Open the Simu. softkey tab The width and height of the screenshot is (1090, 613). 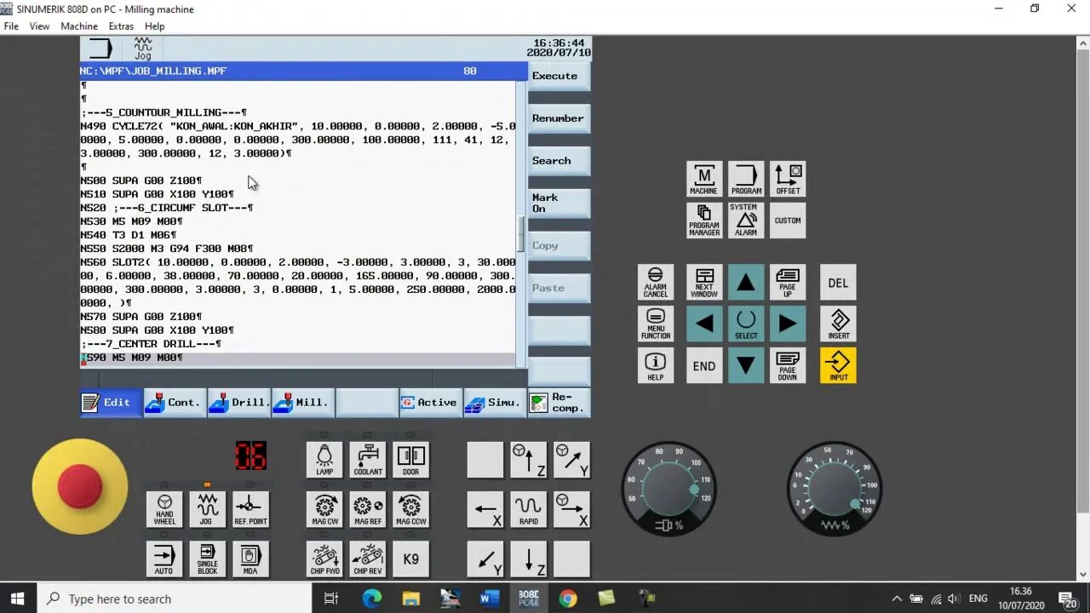click(x=495, y=403)
